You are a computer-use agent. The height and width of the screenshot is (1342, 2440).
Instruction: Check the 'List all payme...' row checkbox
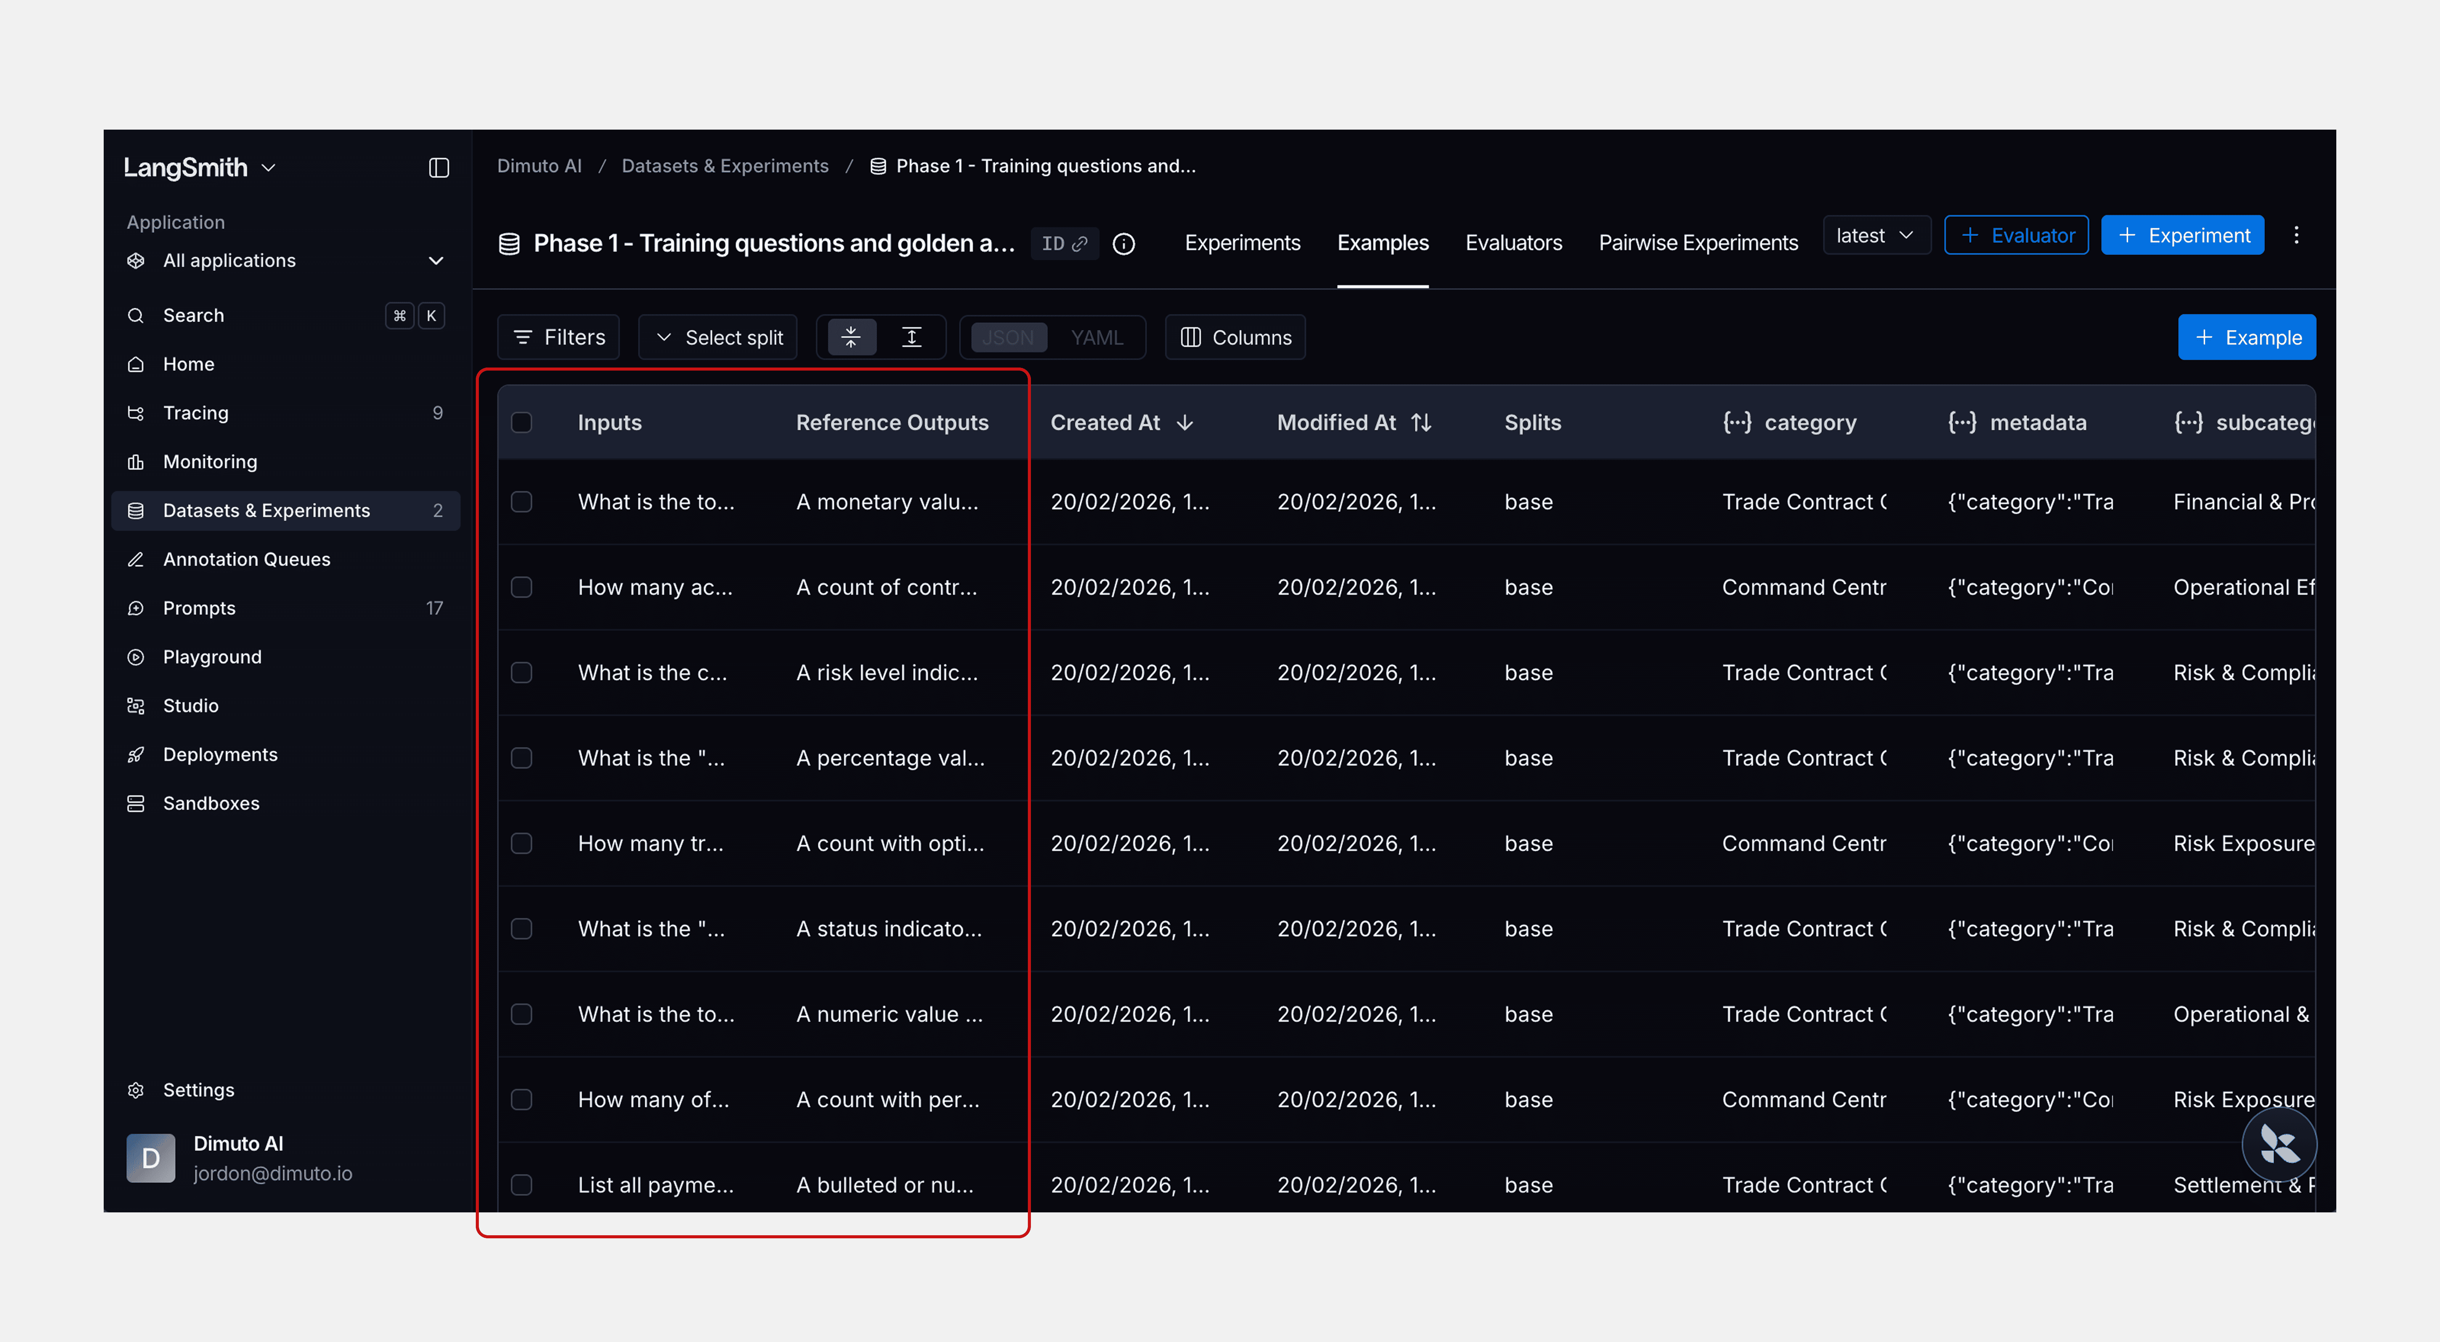coord(522,1185)
